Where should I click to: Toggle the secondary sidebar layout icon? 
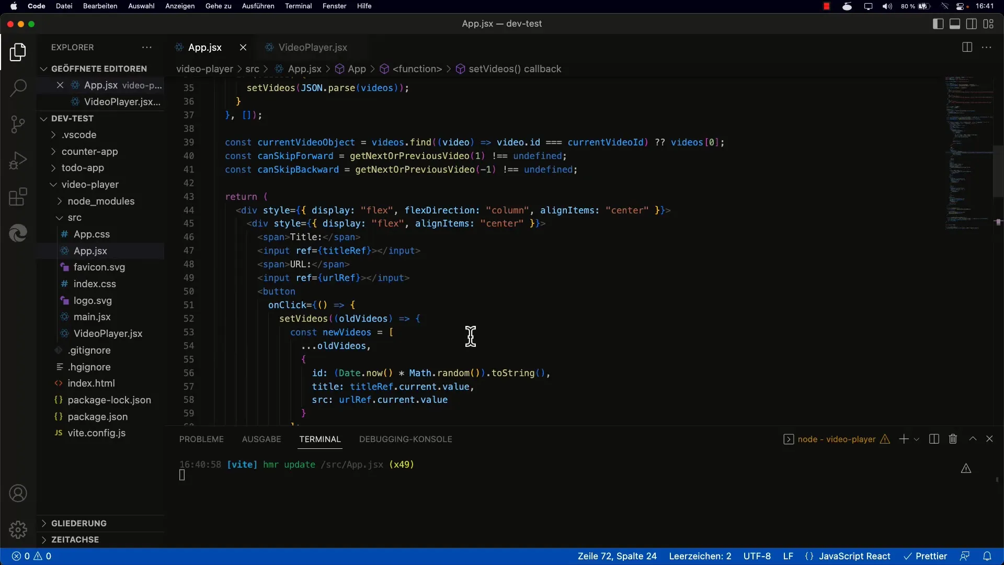pyautogui.click(x=972, y=24)
